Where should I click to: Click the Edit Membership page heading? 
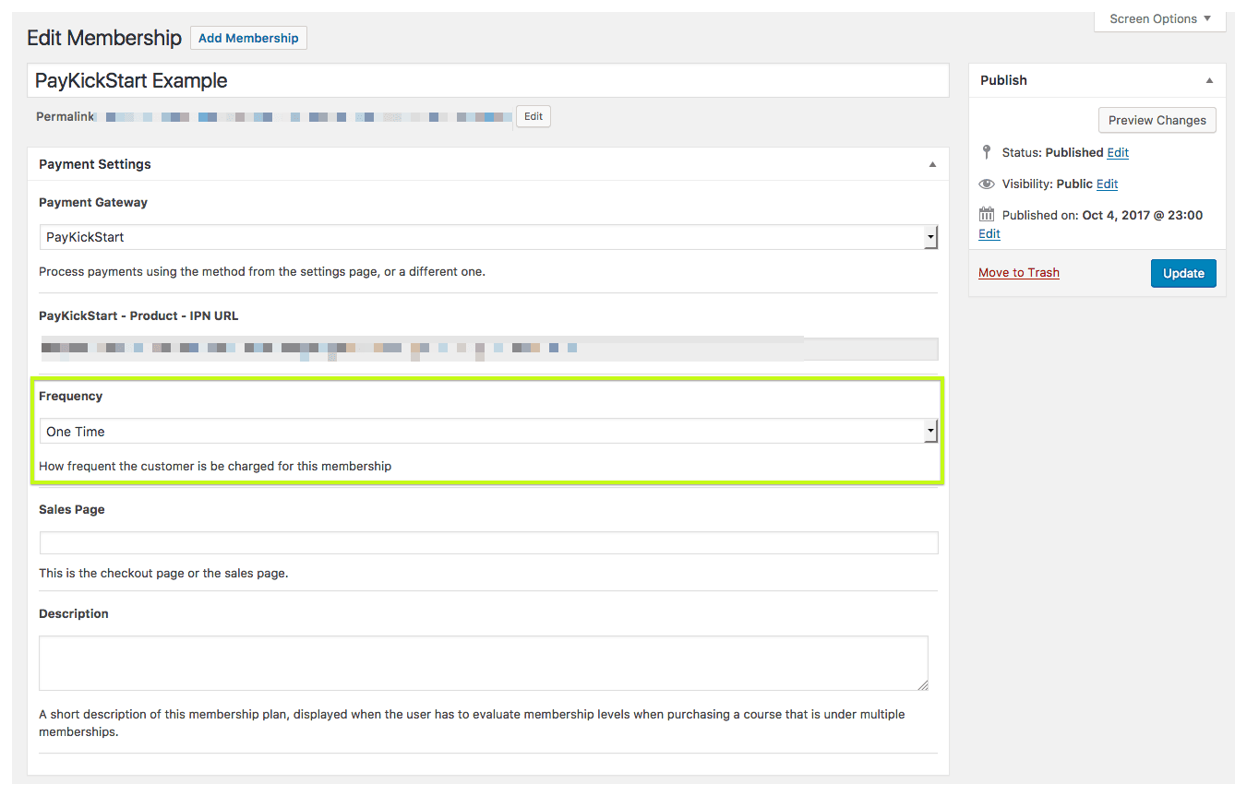(104, 38)
